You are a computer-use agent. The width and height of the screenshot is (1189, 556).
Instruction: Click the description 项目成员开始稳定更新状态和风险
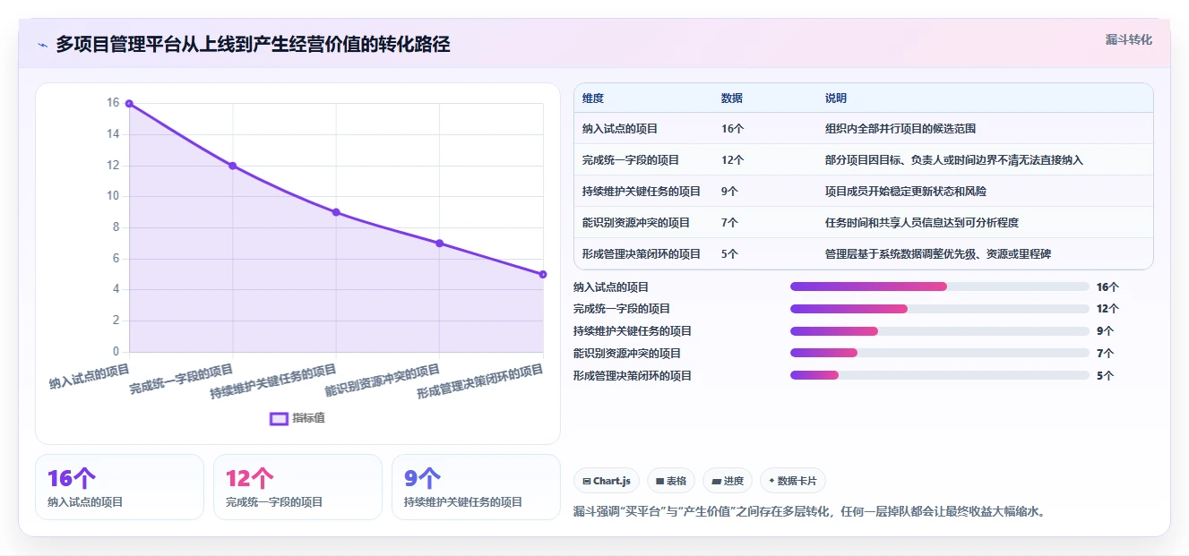(x=906, y=192)
